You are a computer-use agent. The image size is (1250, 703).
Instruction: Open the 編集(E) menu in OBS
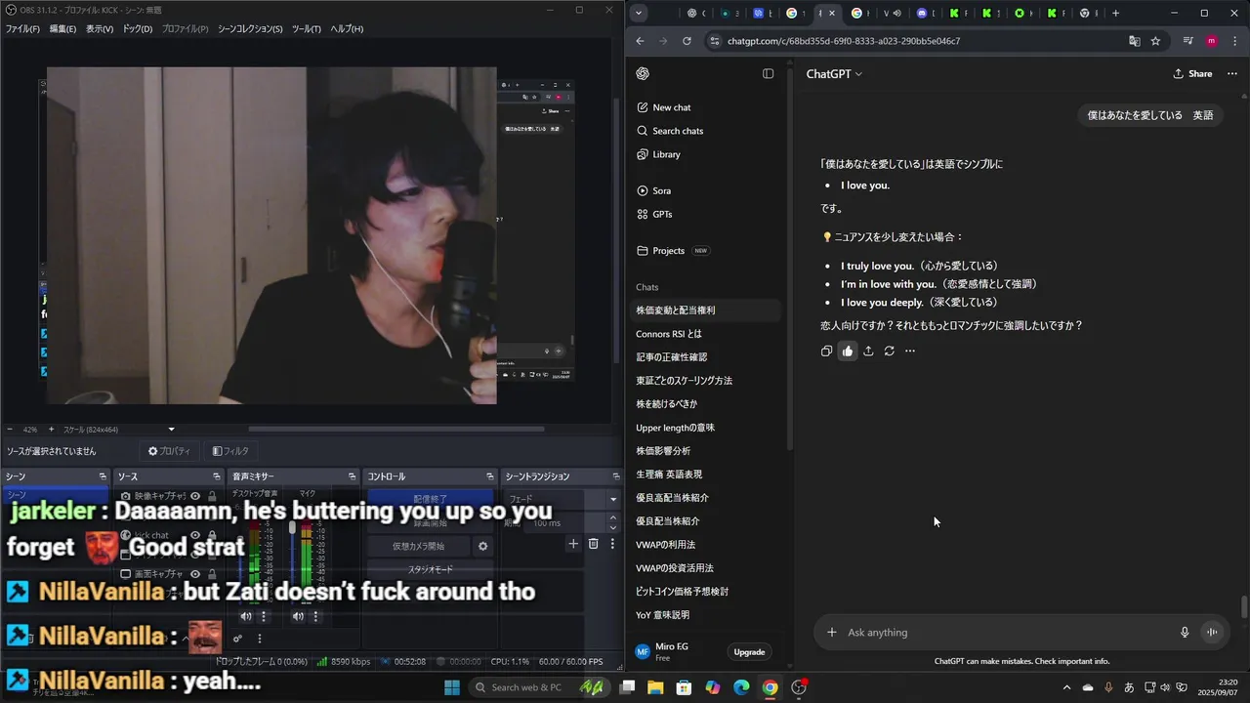pos(62,29)
